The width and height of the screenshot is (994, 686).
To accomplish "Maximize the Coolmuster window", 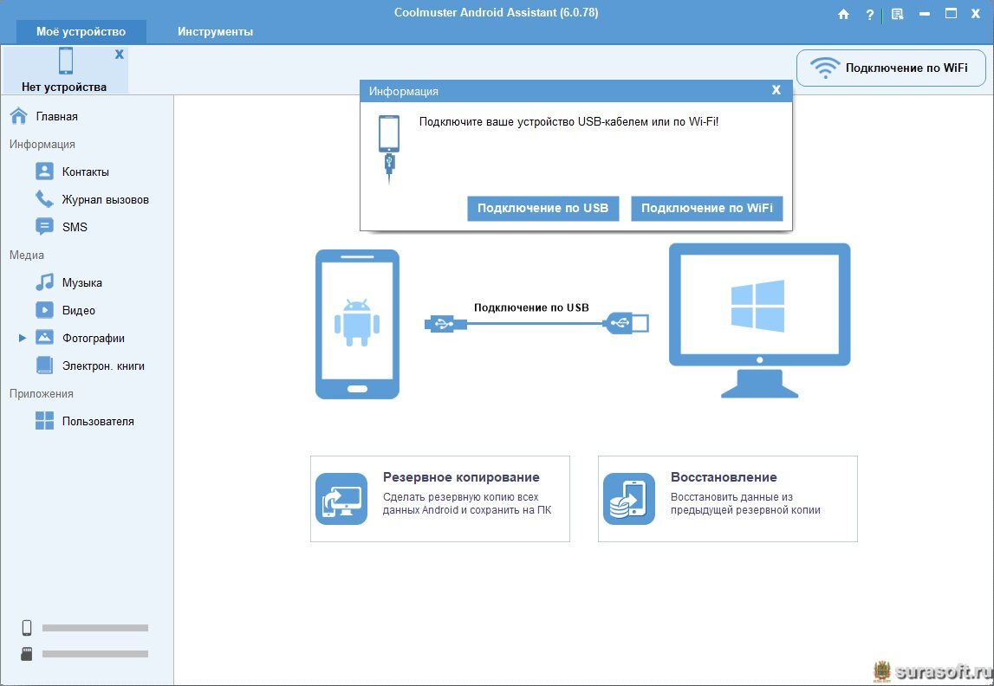I will click(x=951, y=13).
